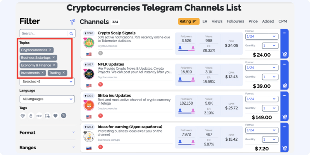This screenshot has width=310, height=155.
Task: Open the Ideas for earning channel link
Action: (130, 127)
